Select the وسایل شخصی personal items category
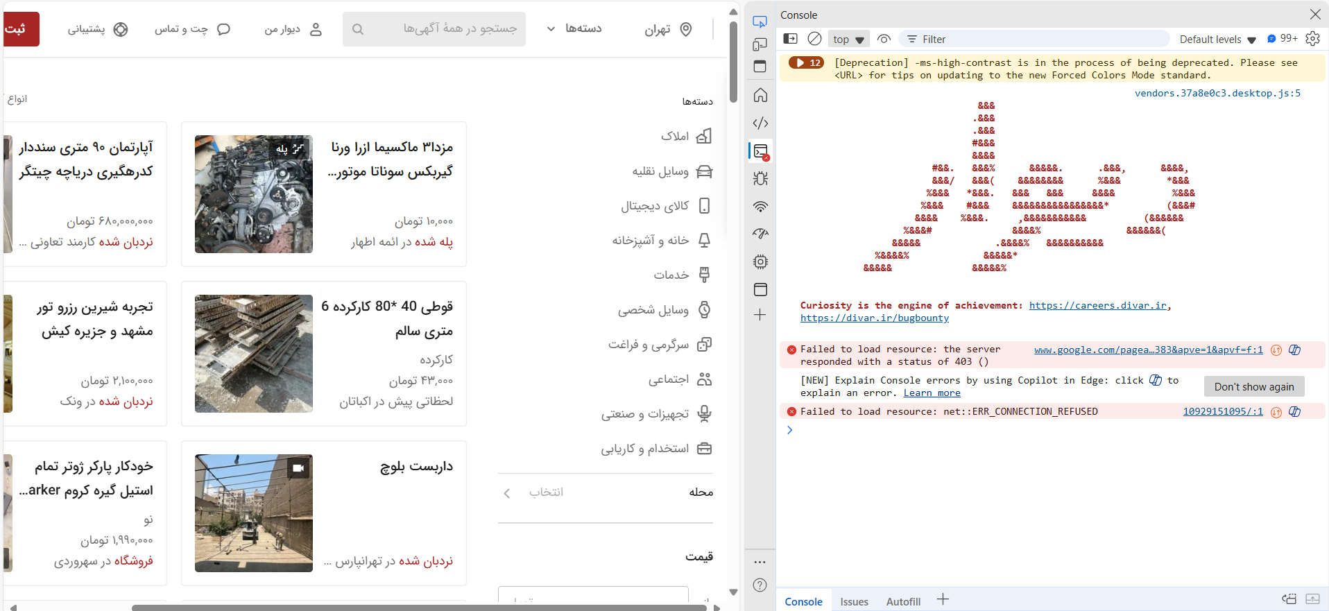Viewport: 1329px width, 611px height. click(x=665, y=310)
